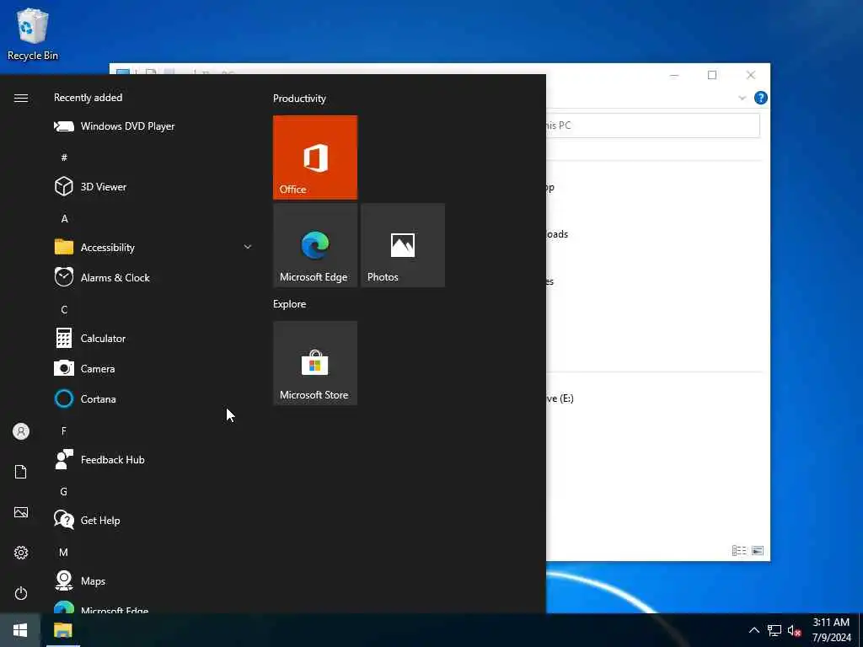Open the Accessibility folder

(x=153, y=248)
